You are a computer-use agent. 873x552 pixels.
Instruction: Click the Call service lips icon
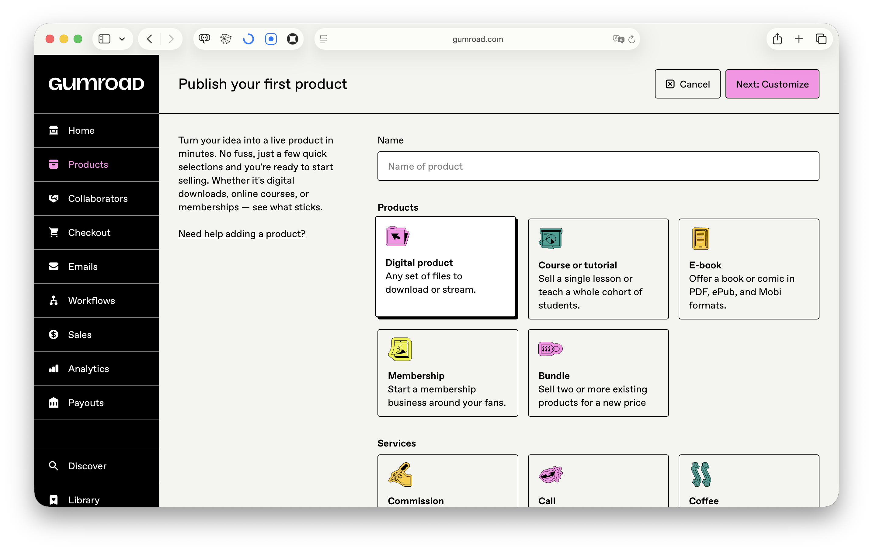[x=550, y=474]
